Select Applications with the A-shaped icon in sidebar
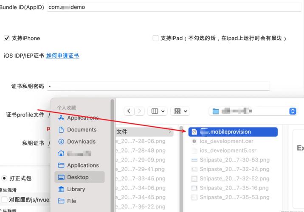This screenshot has height=212, width=304. pyautogui.click(x=79, y=118)
